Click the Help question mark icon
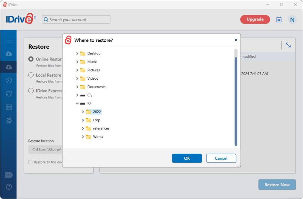This screenshot has width=303, height=199. (x=9, y=187)
